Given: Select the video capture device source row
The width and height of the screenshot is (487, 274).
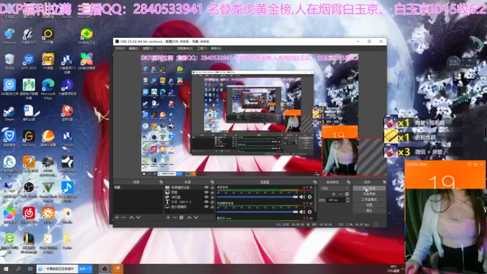Looking at the screenshot, I should click(189, 188).
